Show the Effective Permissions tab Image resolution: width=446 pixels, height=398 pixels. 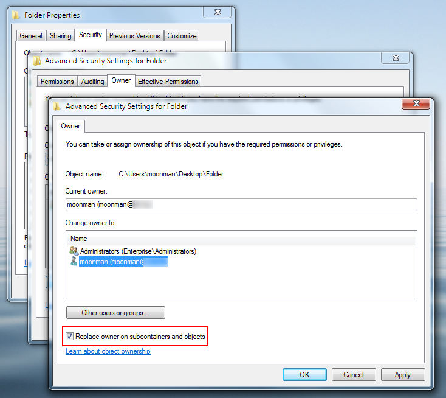coord(168,82)
